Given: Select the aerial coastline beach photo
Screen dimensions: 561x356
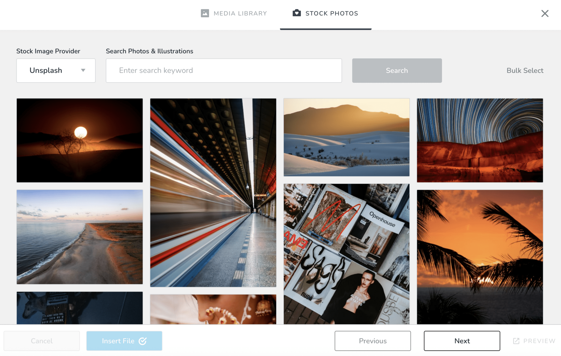Looking at the screenshot, I should click(80, 237).
